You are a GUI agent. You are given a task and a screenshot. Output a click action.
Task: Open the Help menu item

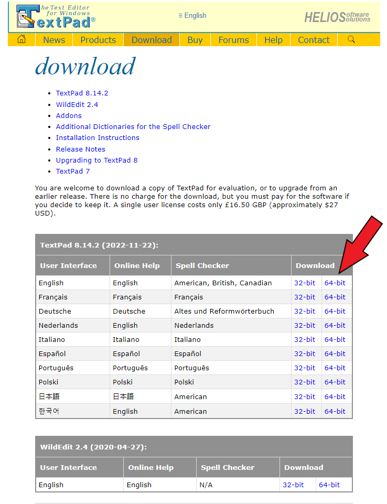point(274,40)
